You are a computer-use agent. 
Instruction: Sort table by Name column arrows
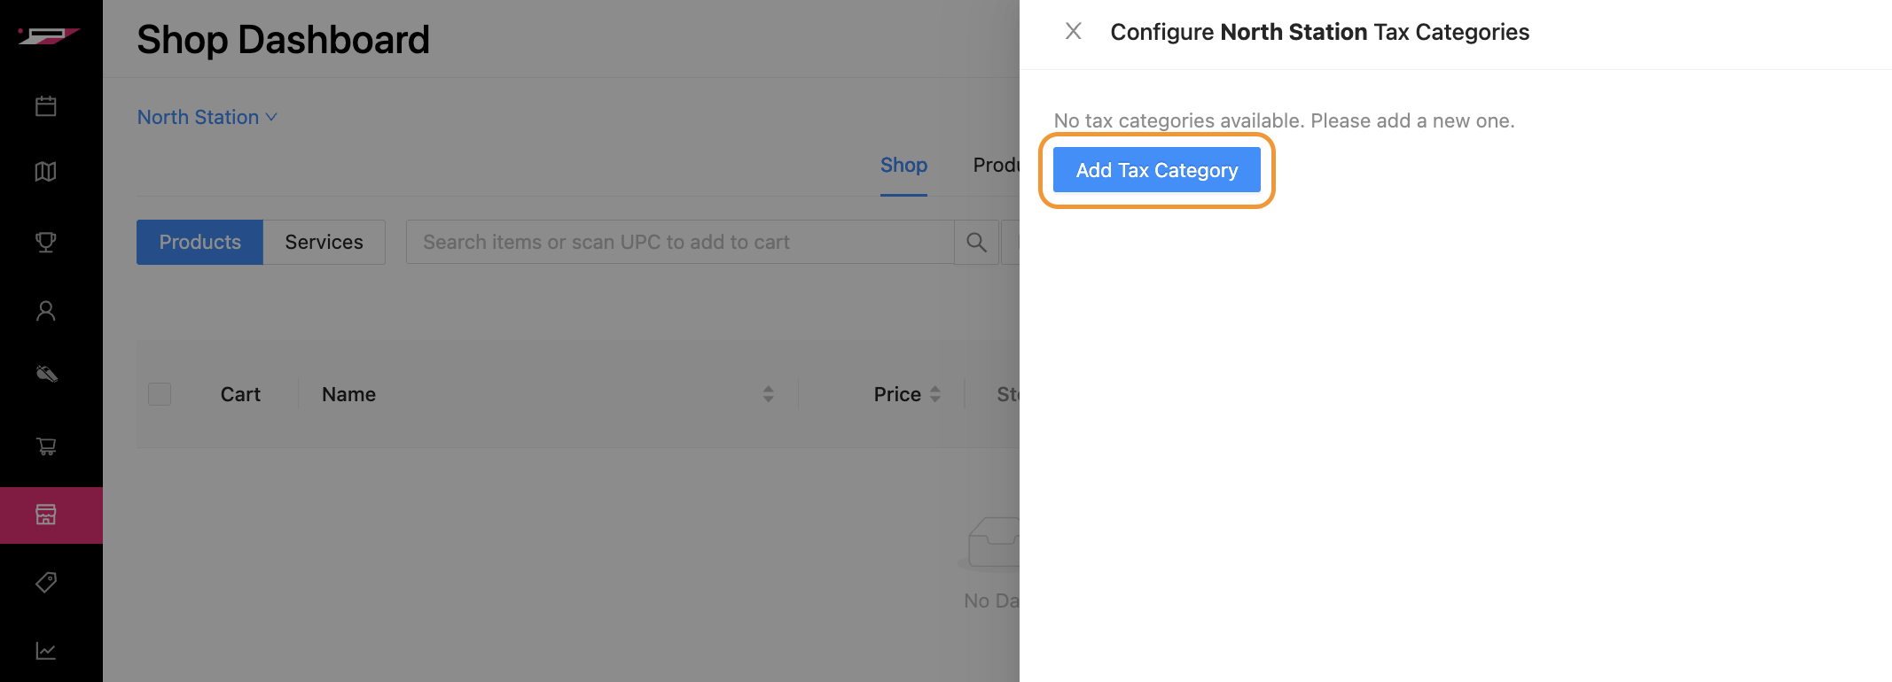click(768, 394)
